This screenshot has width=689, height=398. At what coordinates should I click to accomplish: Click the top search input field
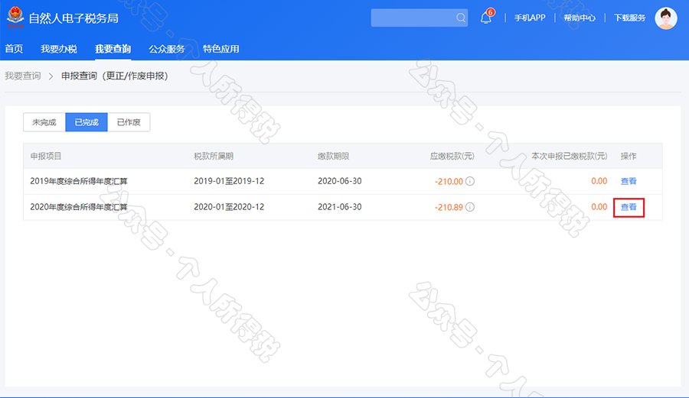click(x=413, y=18)
